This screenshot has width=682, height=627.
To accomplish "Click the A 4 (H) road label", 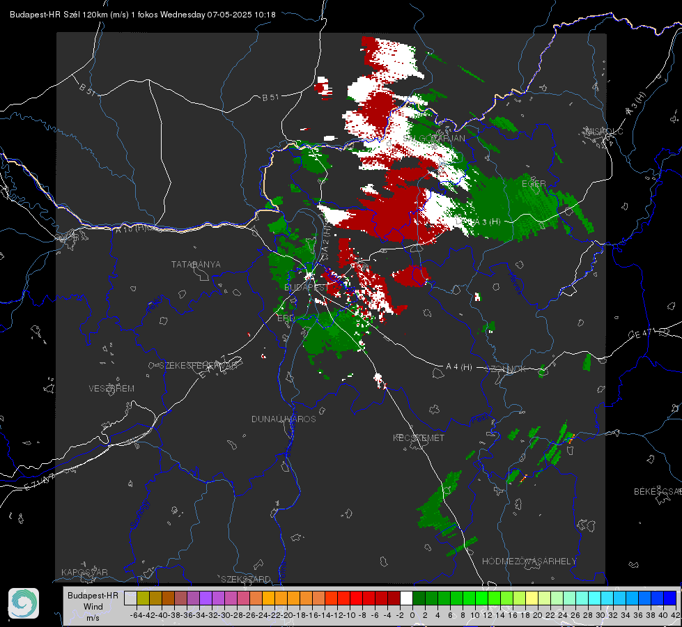I will 459,367.
